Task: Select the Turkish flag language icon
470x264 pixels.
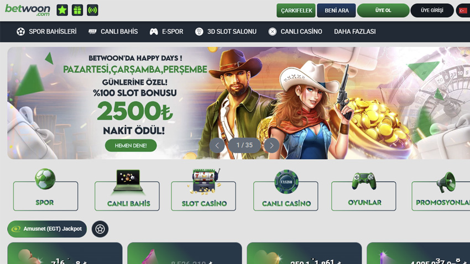Action: 463,10
